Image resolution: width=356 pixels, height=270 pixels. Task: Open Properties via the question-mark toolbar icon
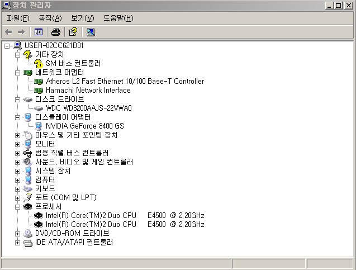[x=73, y=32]
